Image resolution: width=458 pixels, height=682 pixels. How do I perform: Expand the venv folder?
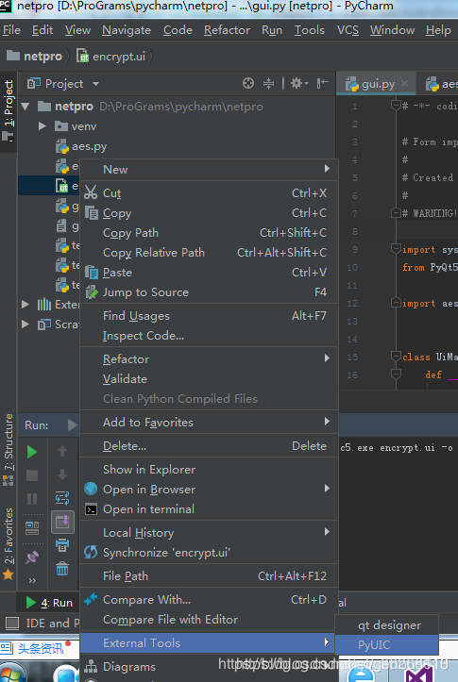42,126
